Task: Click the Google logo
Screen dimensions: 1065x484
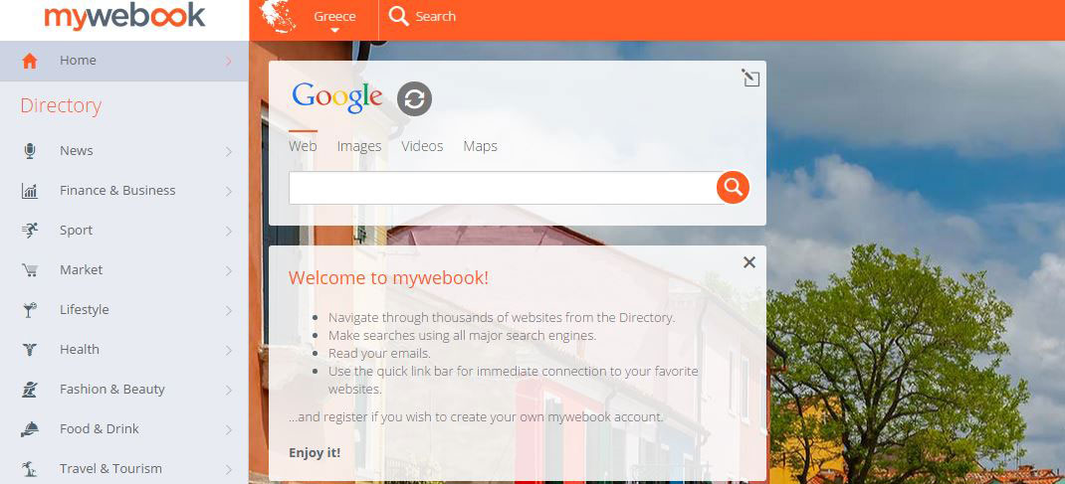Action: click(336, 98)
